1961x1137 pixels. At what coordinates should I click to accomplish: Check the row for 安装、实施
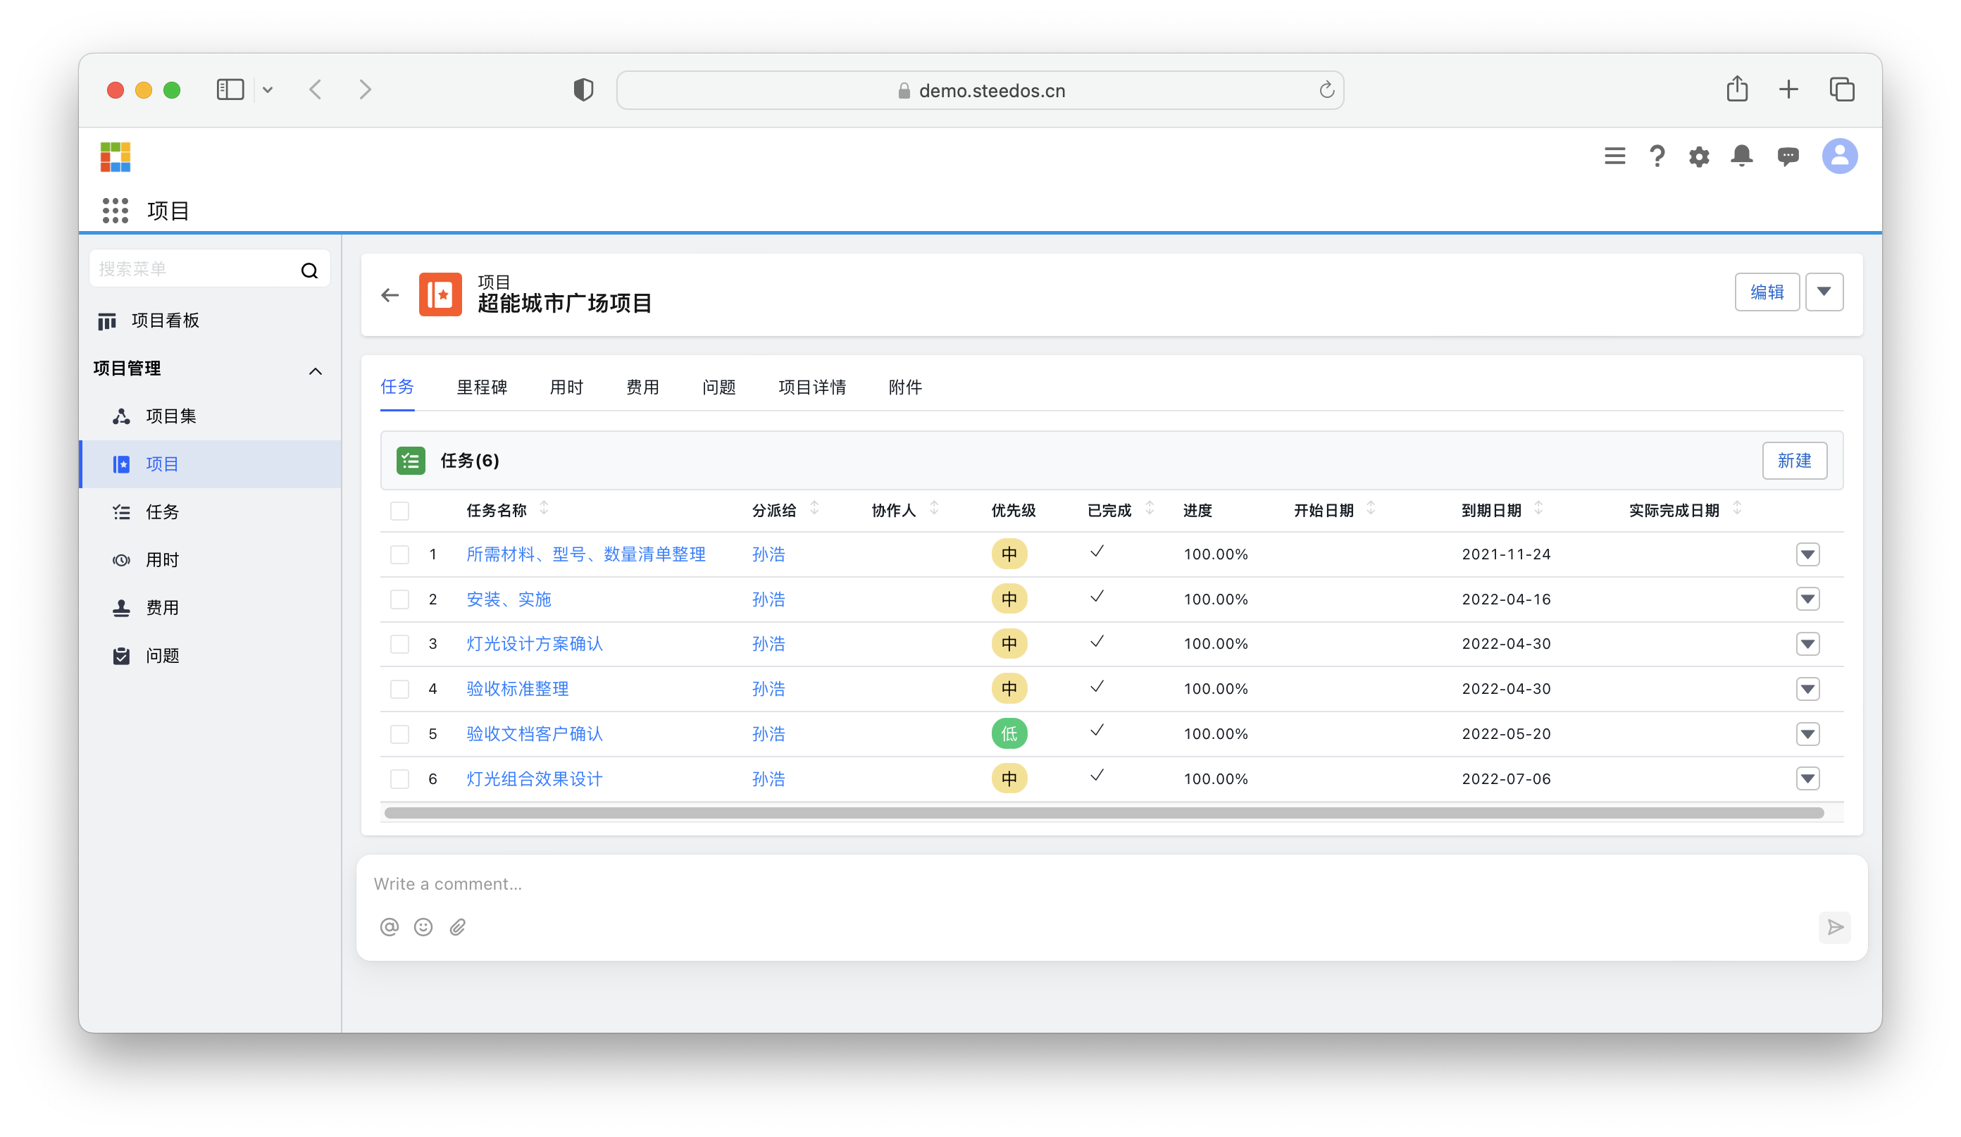(x=399, y=599)
